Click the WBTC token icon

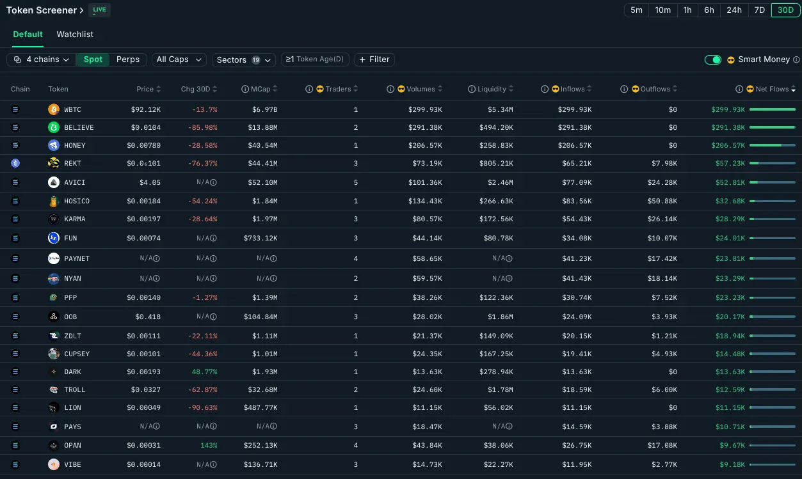pyautogui.click(x=54, y=109)
